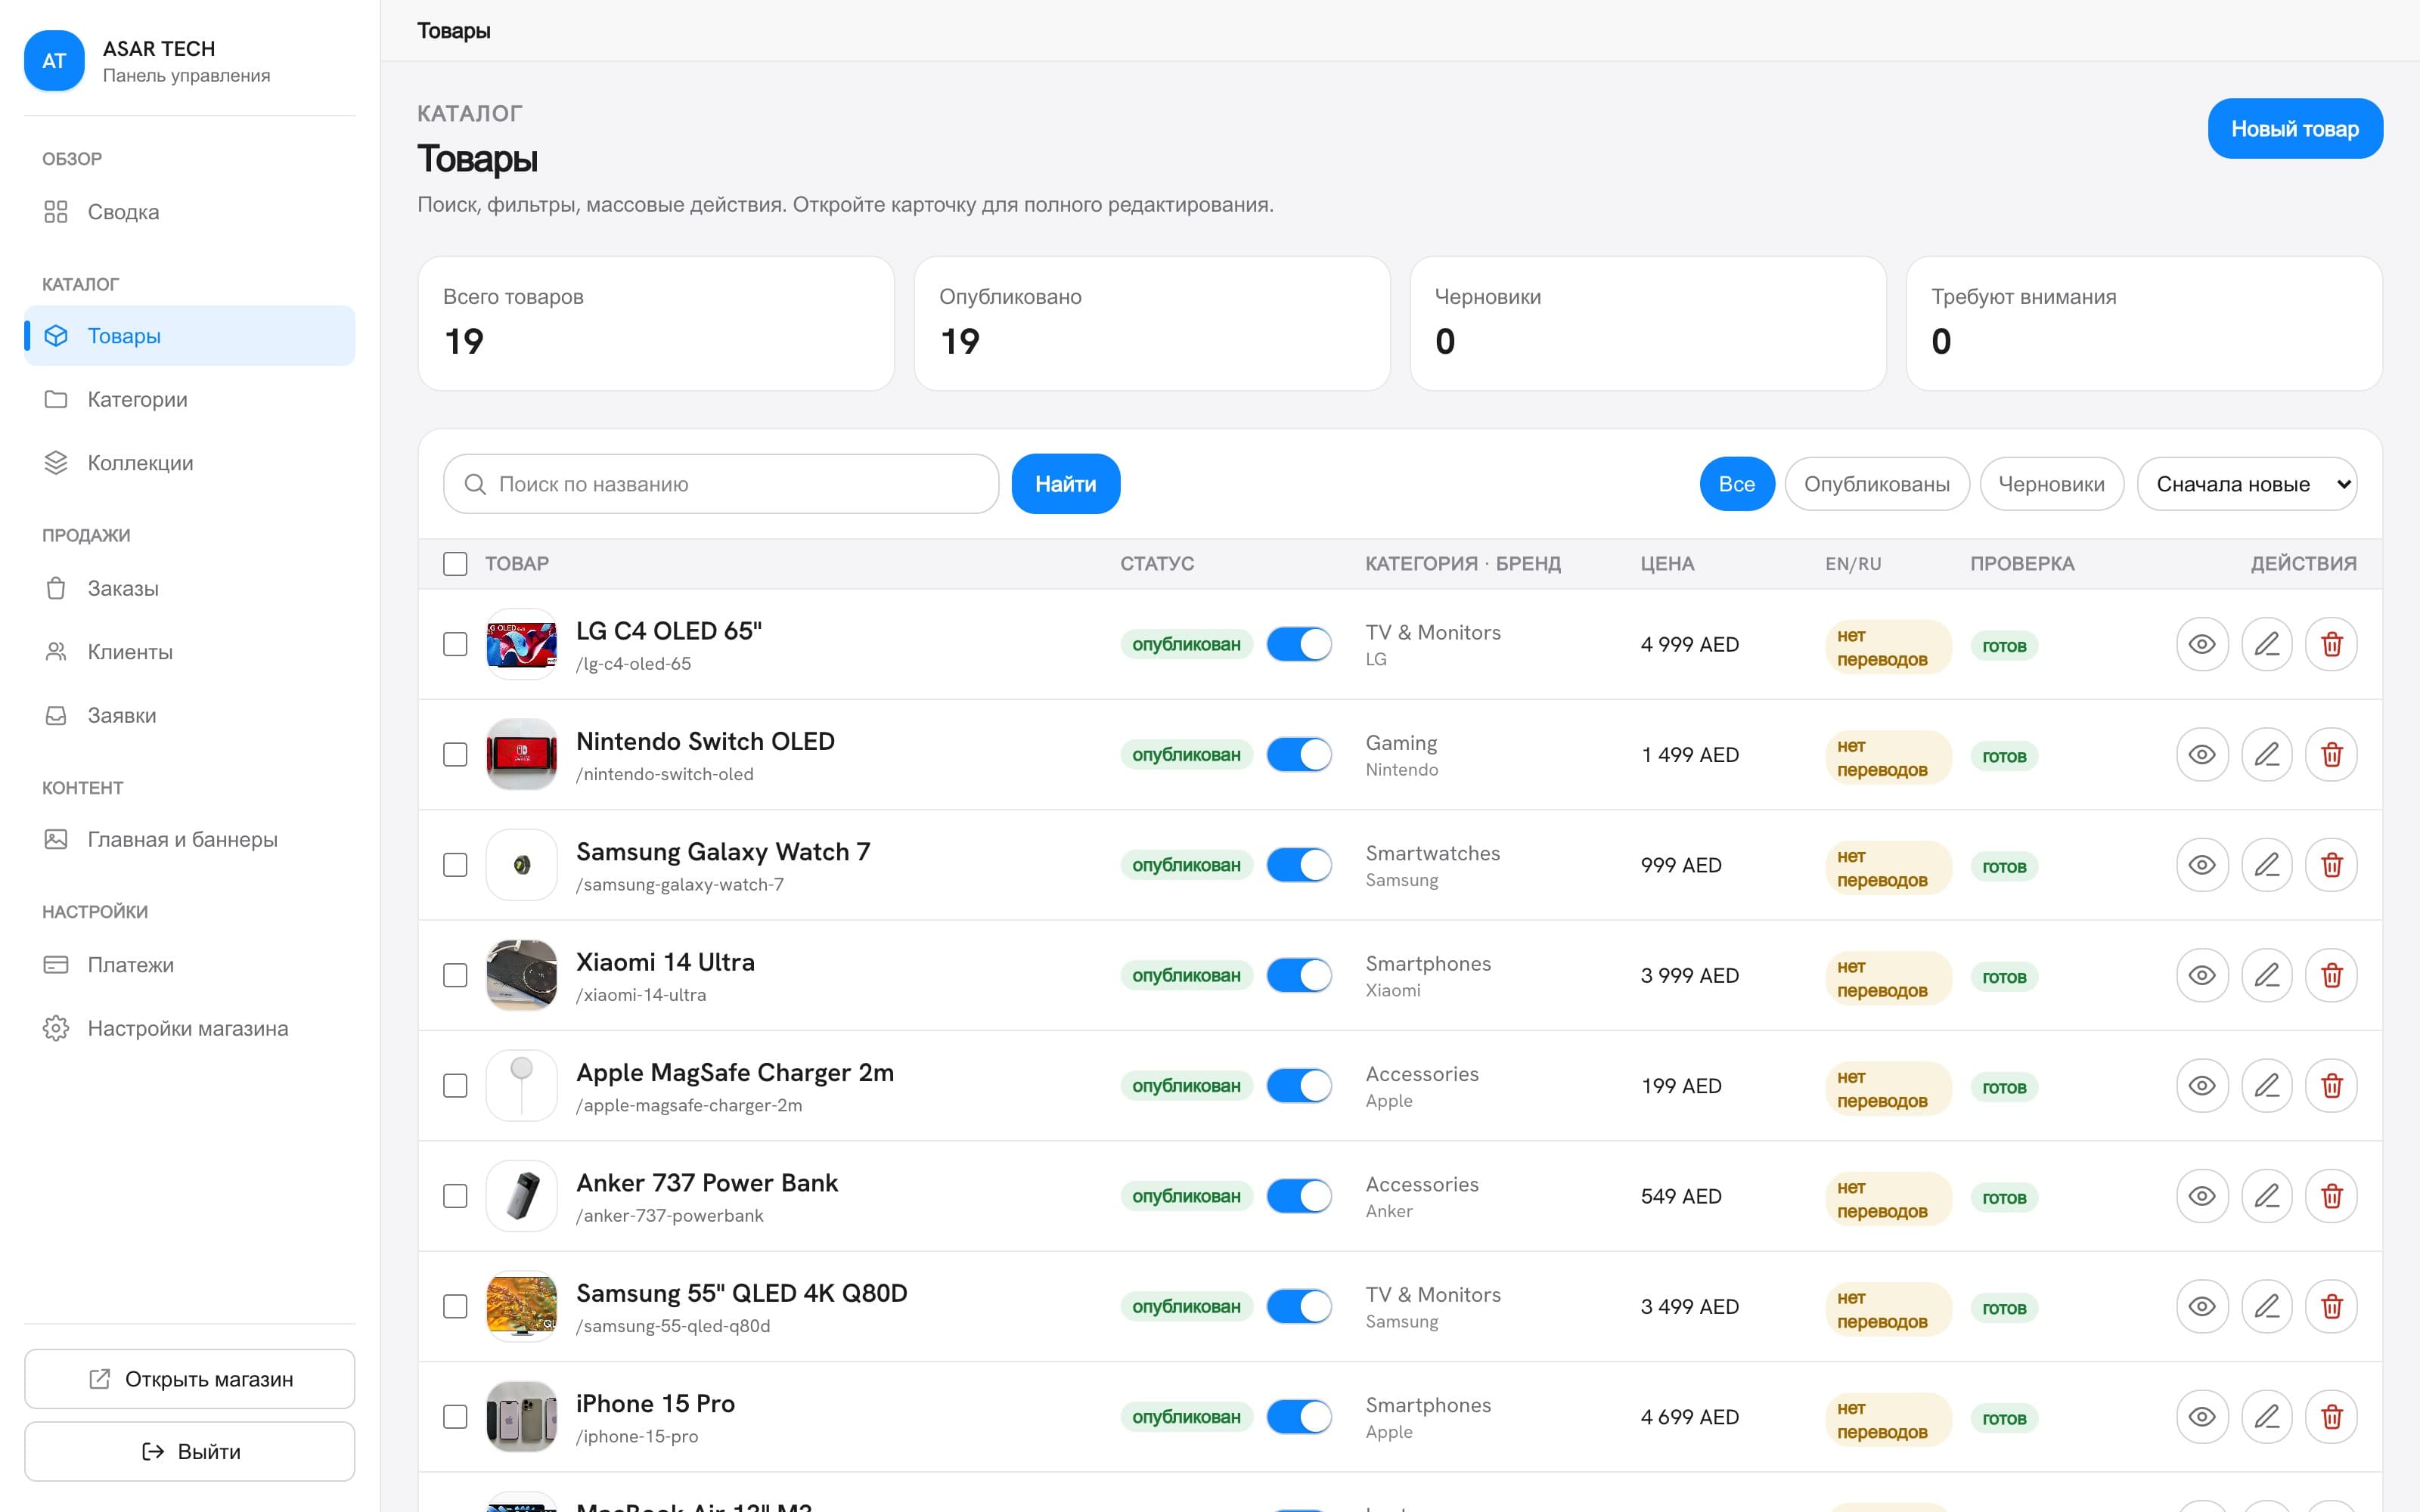Select the «Товары» sidebar item
2420x1512 pixels.
(190, 336)
